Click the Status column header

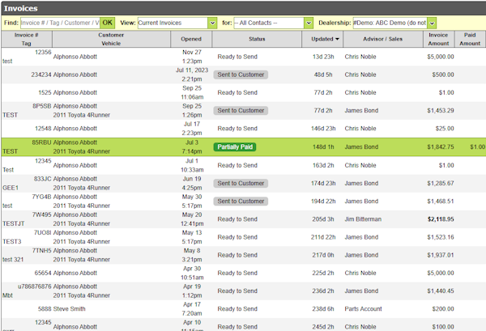click(x=257, y=39)
